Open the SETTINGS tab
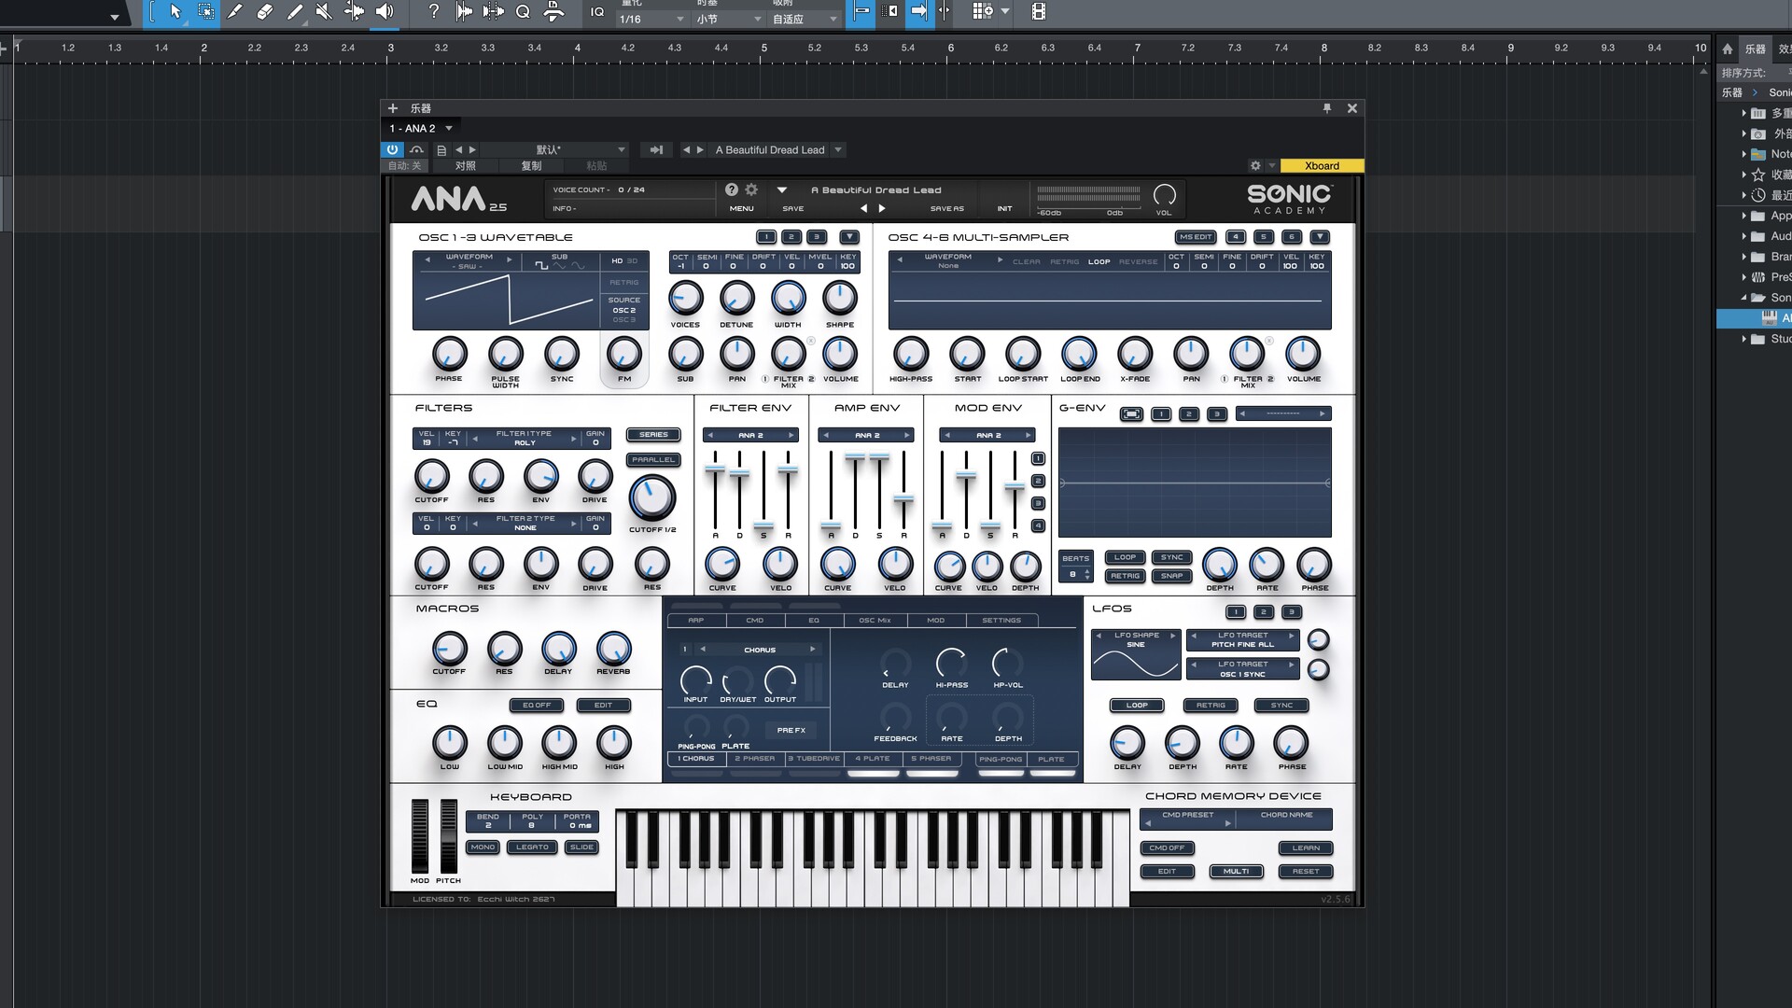This screenshot has height=1008, width=1792. 1001,621
